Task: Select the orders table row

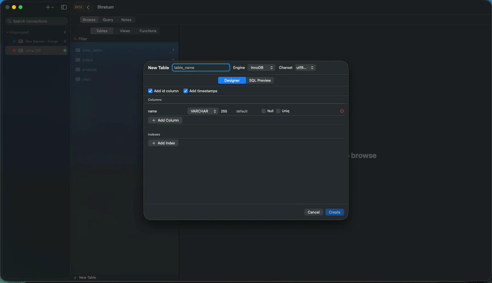Action: click(x=125, y=60)
